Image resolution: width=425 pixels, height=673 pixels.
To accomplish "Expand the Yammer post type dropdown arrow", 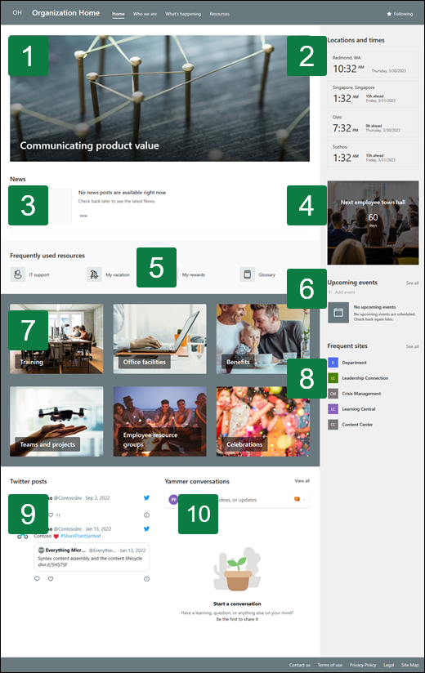I will point(304,499).
